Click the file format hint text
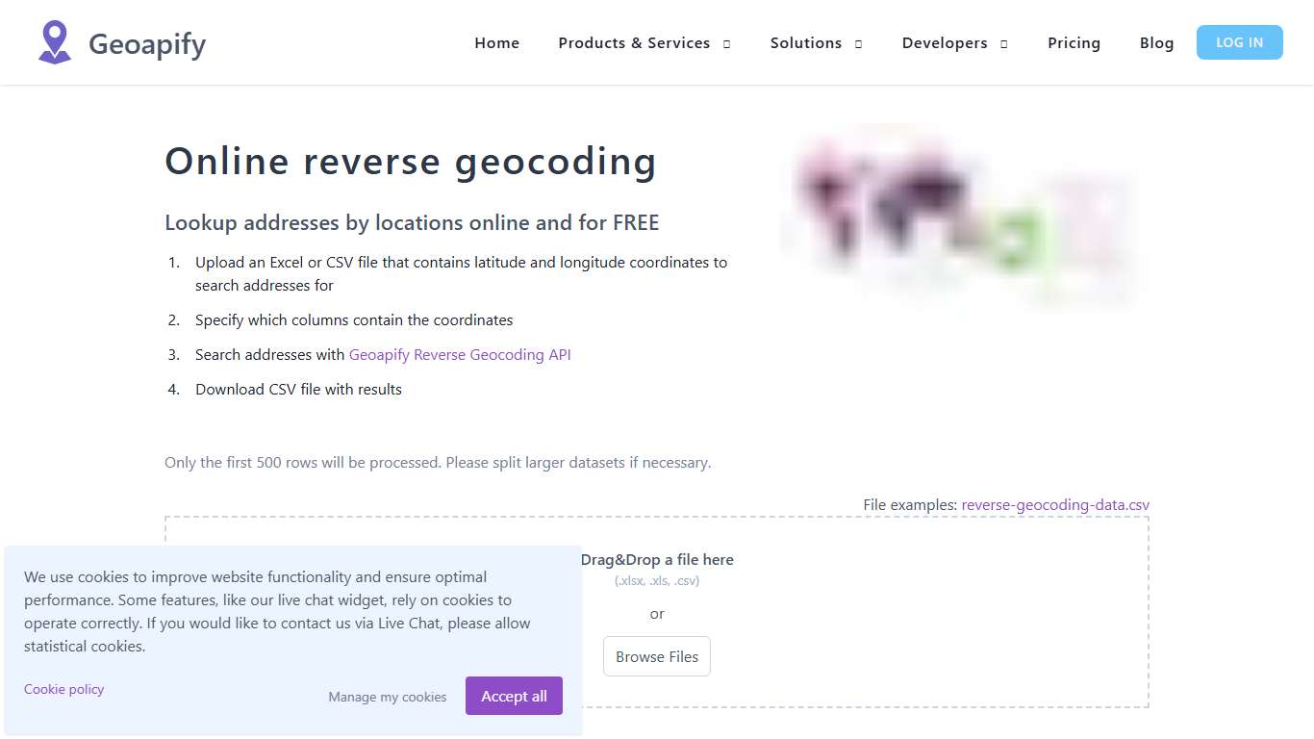Image resolution: width=1314 pixels, height=739 pixels. click(657, 580)
